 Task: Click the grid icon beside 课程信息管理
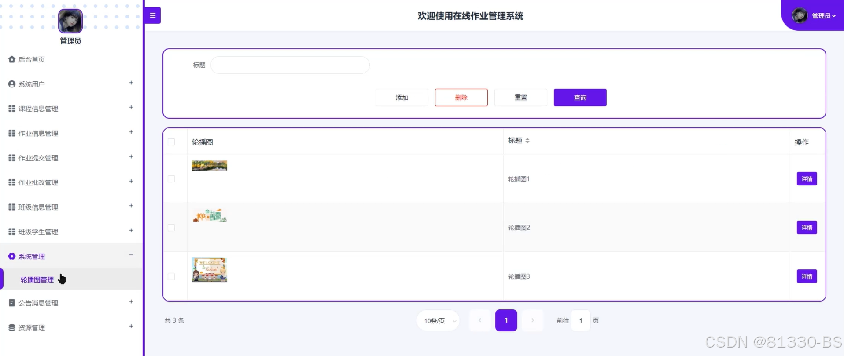coord(12,109)
